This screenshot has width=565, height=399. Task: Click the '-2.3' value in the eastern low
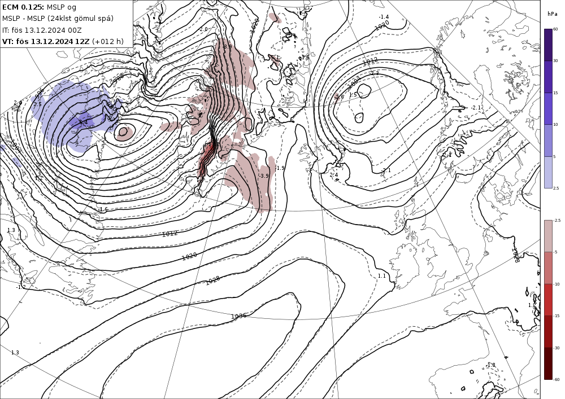click(x=374, y=73)
